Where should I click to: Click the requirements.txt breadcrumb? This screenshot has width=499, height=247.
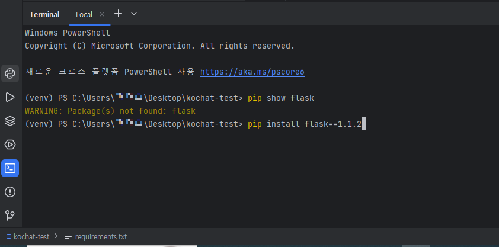95,236
